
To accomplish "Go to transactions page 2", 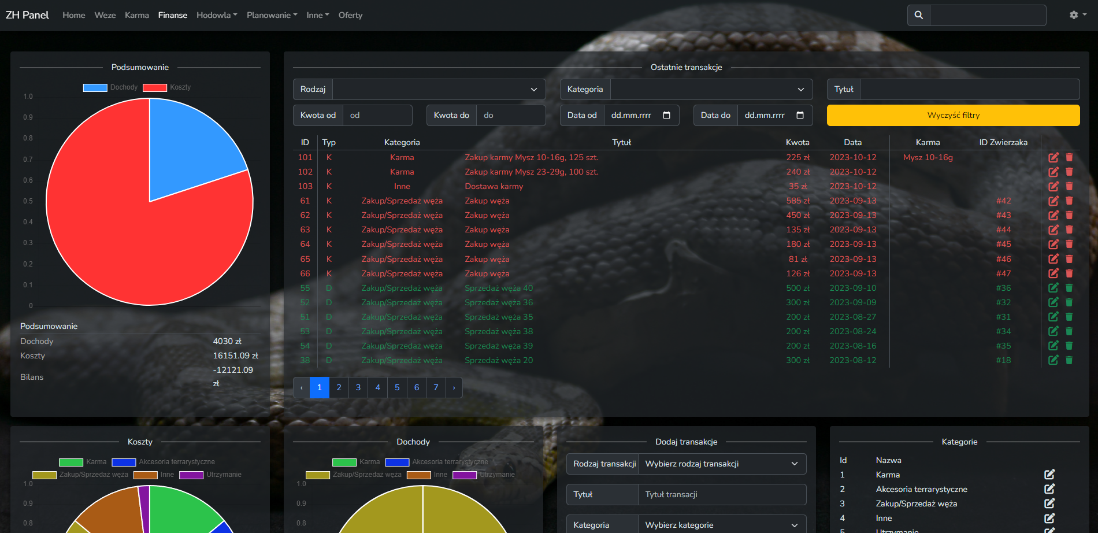I will 339,387.
